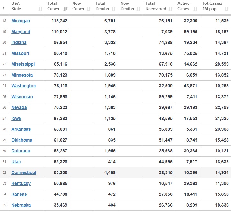Sort by New Cases column icon
Image resolution: width=231 pixels, height=212 pixels.
[x=90, y=9]
